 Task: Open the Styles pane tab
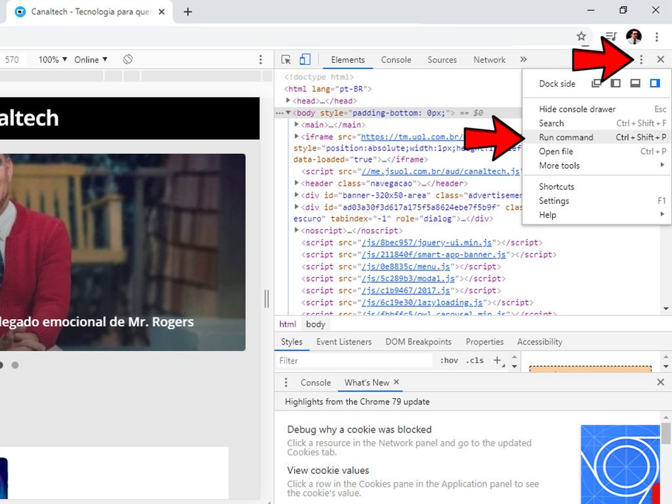[x=291, y=341]
